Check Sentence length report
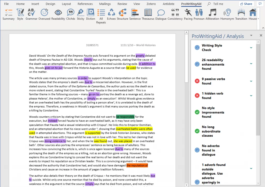 [135, 15]
